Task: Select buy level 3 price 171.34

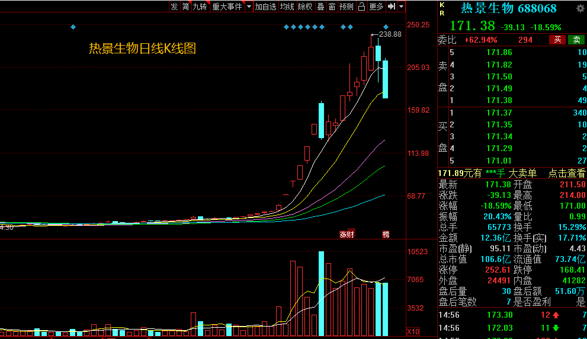Action: tap(499, 137)
